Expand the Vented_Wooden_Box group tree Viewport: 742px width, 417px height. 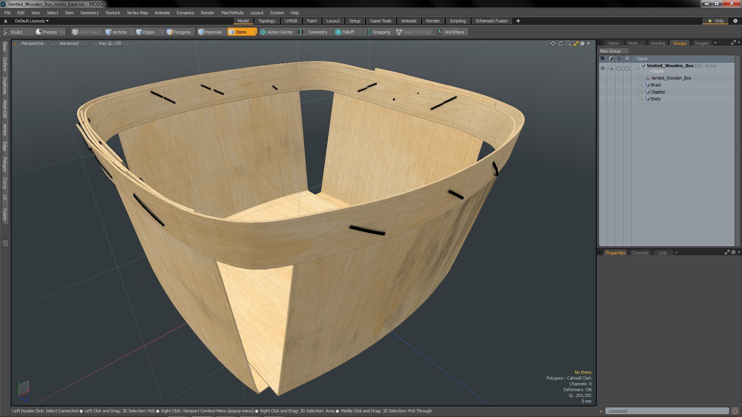coord(638,65)
